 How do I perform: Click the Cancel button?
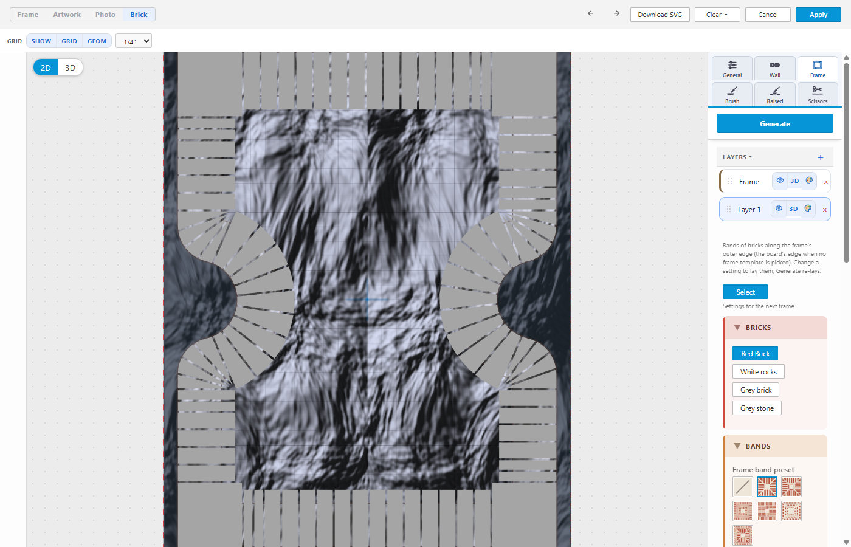pyautogui.click(x=768, y=15)
